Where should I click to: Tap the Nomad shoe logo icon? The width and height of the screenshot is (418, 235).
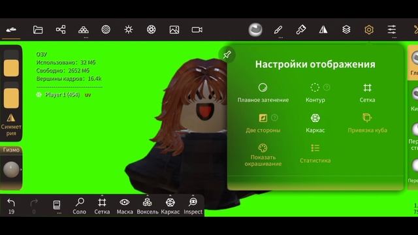click(11, 29)
